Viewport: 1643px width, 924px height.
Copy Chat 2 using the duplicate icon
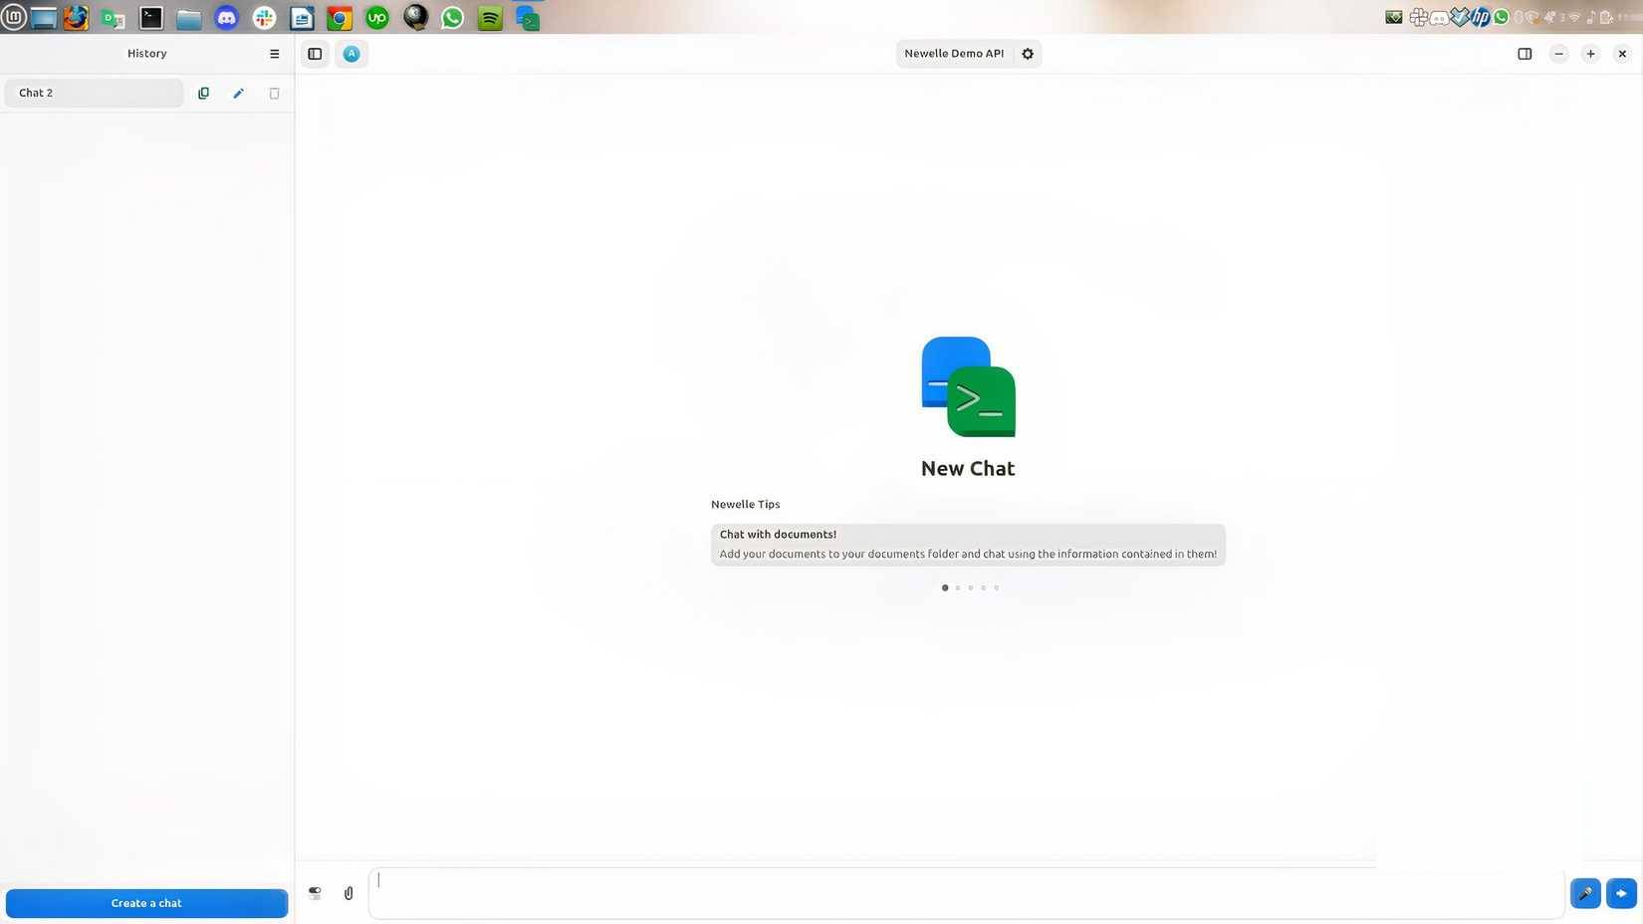click(x=203, y=93)
